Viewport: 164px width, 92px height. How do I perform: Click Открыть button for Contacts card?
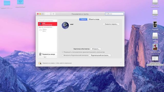pos(96,49)
